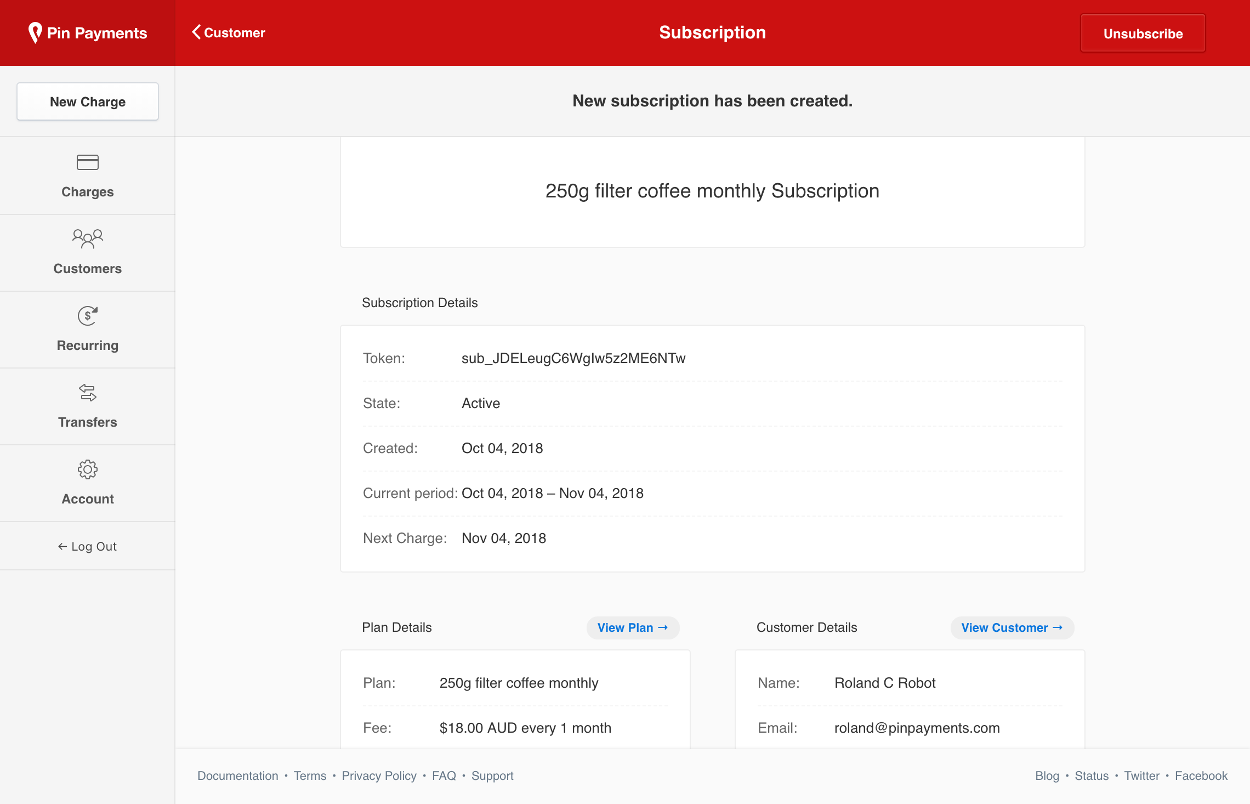This screenshot has height=804, width=1250.
Task: Click the Transfers arrows icon
Action: pyautogui.click(x=88, y=393)
